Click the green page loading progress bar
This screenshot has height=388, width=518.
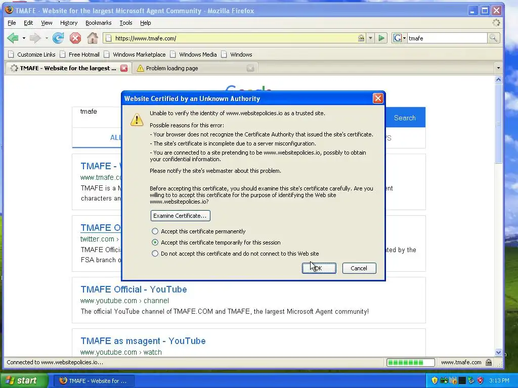pos(411,362)
